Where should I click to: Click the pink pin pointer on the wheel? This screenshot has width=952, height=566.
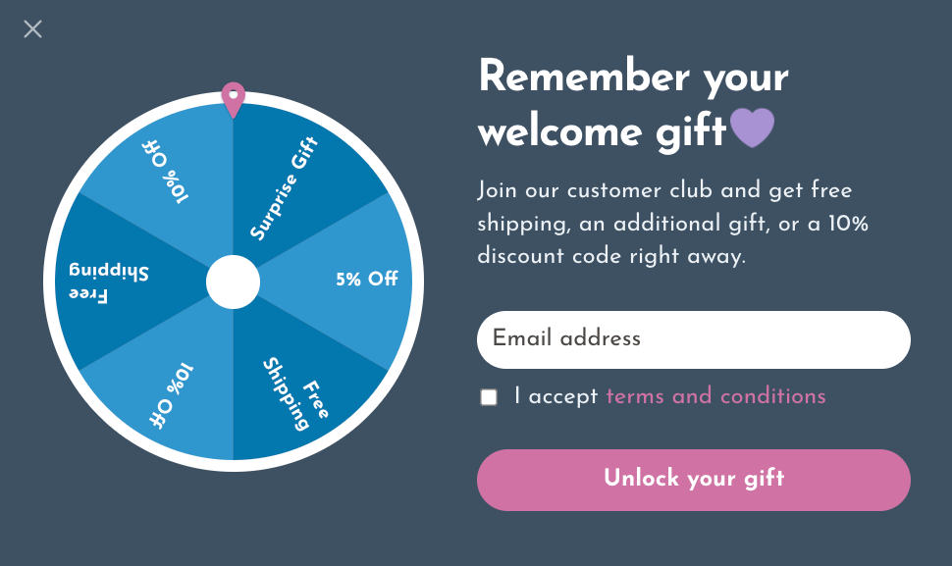point(233,98)
